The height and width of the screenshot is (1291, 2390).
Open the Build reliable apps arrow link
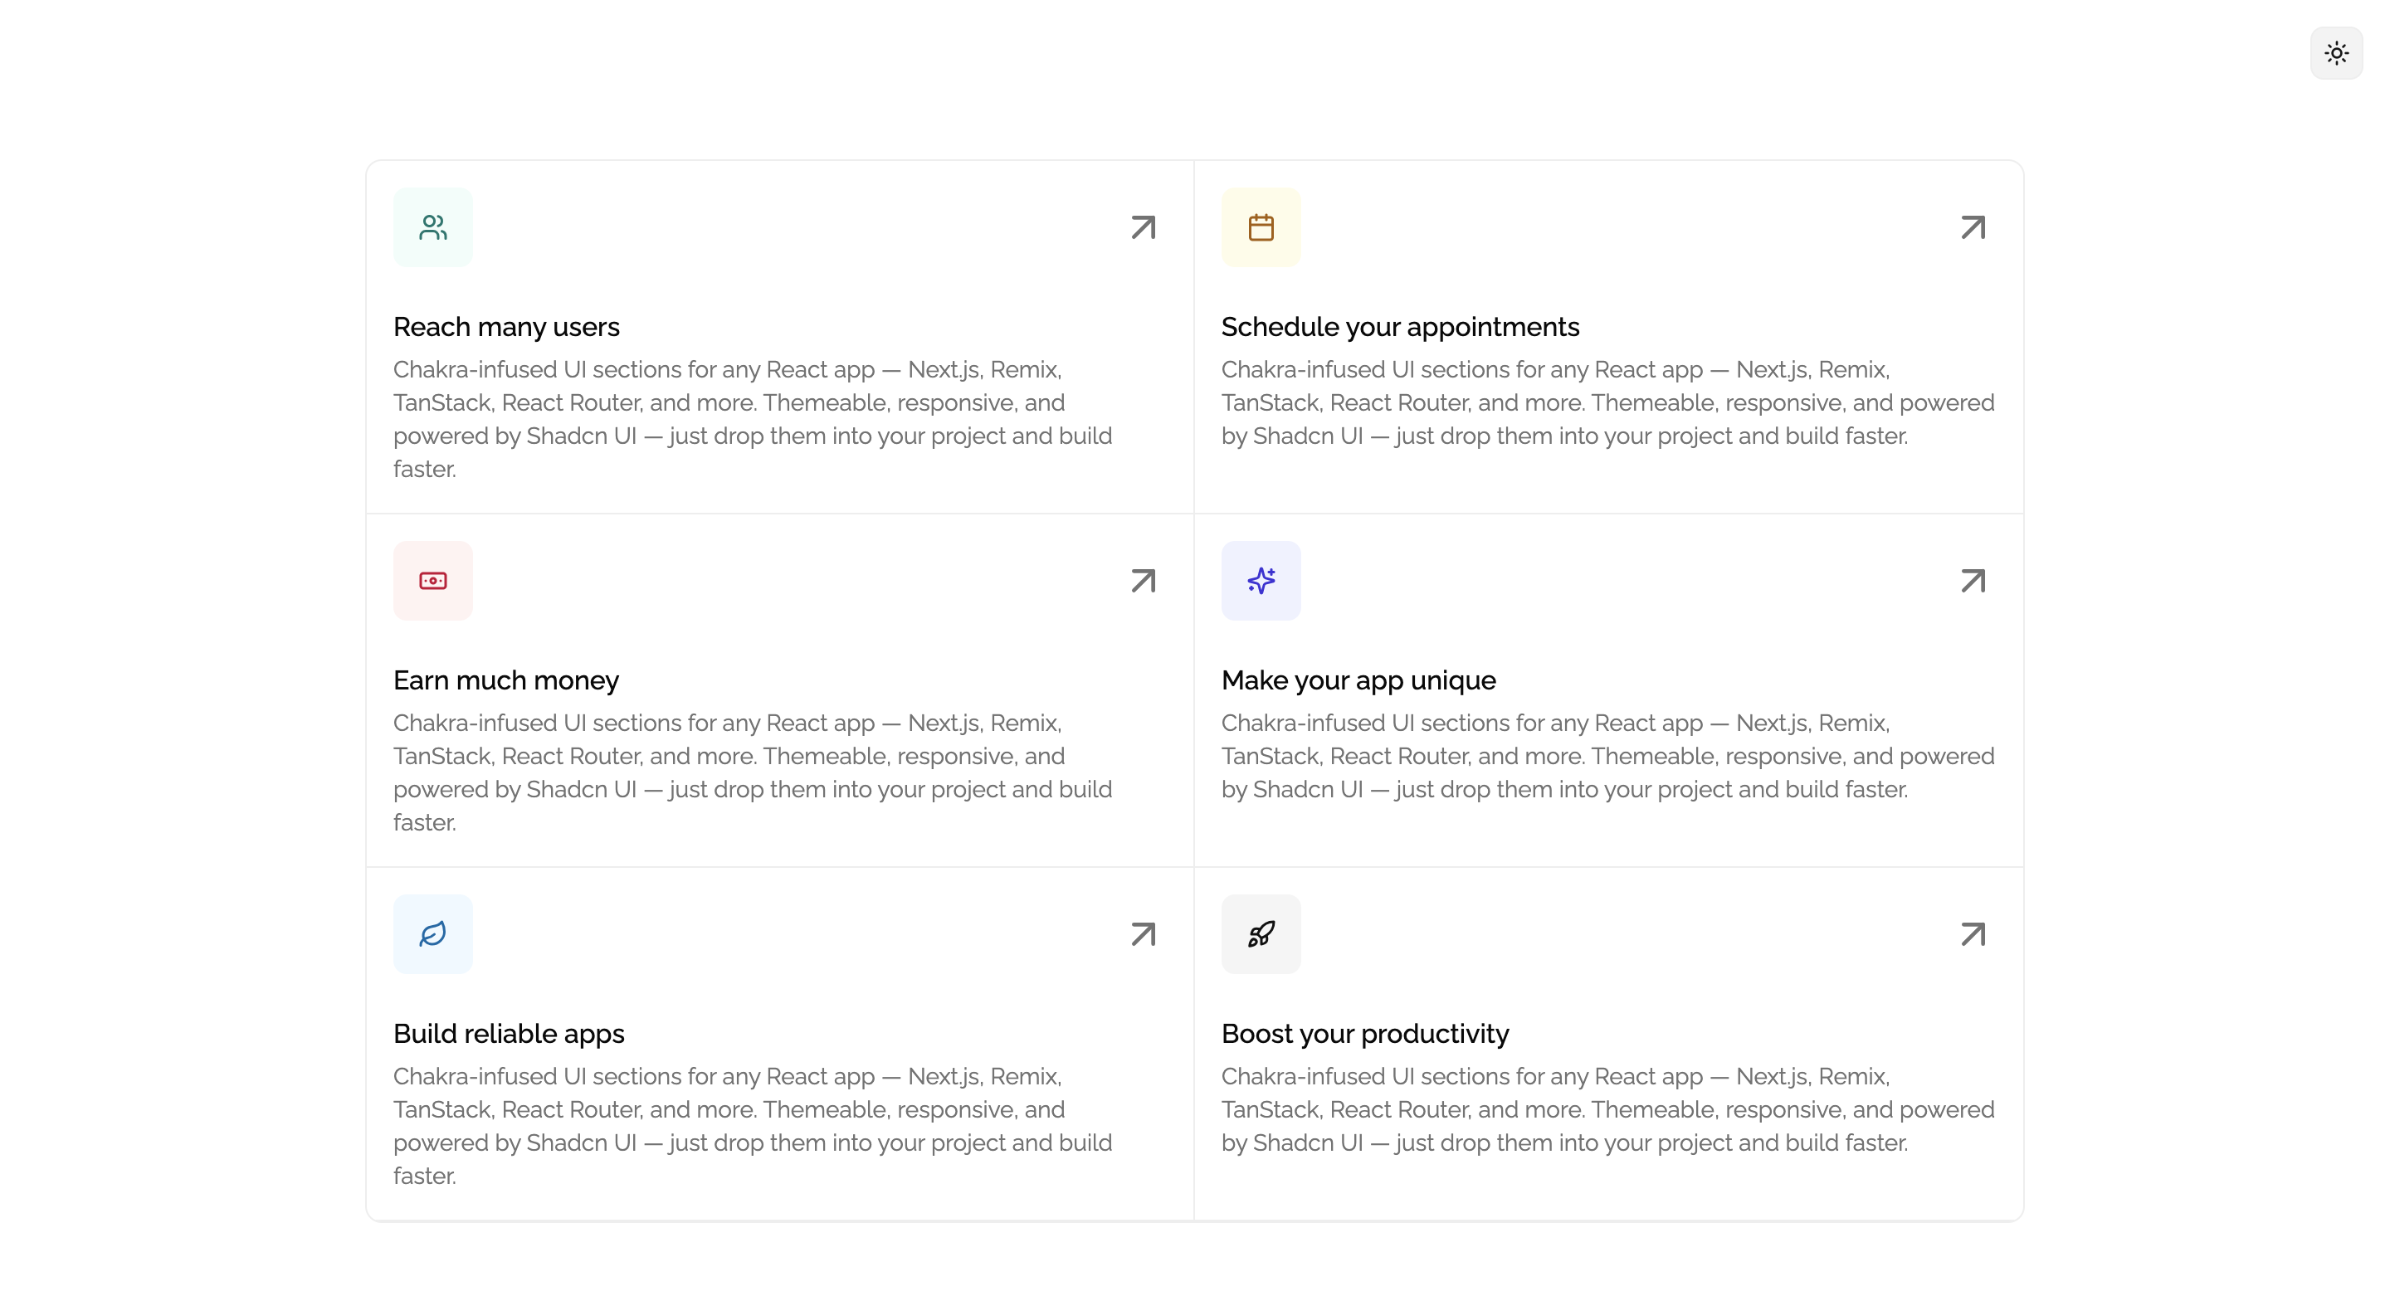click(1143, 934)
